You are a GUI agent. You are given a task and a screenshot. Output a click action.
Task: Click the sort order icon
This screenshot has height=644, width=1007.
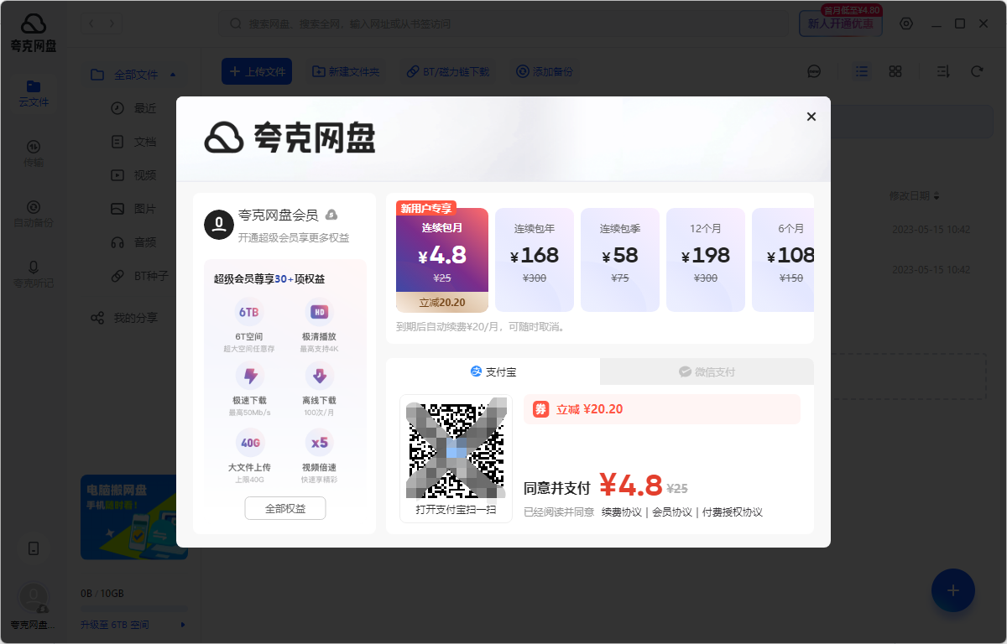coord(943,71)
